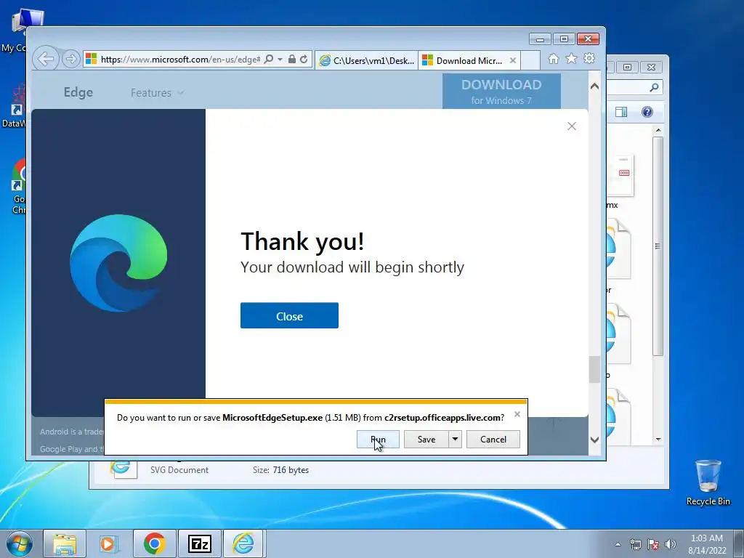
Task: Click Explorer window scrollbar down arrow
Action: [658, 440]
